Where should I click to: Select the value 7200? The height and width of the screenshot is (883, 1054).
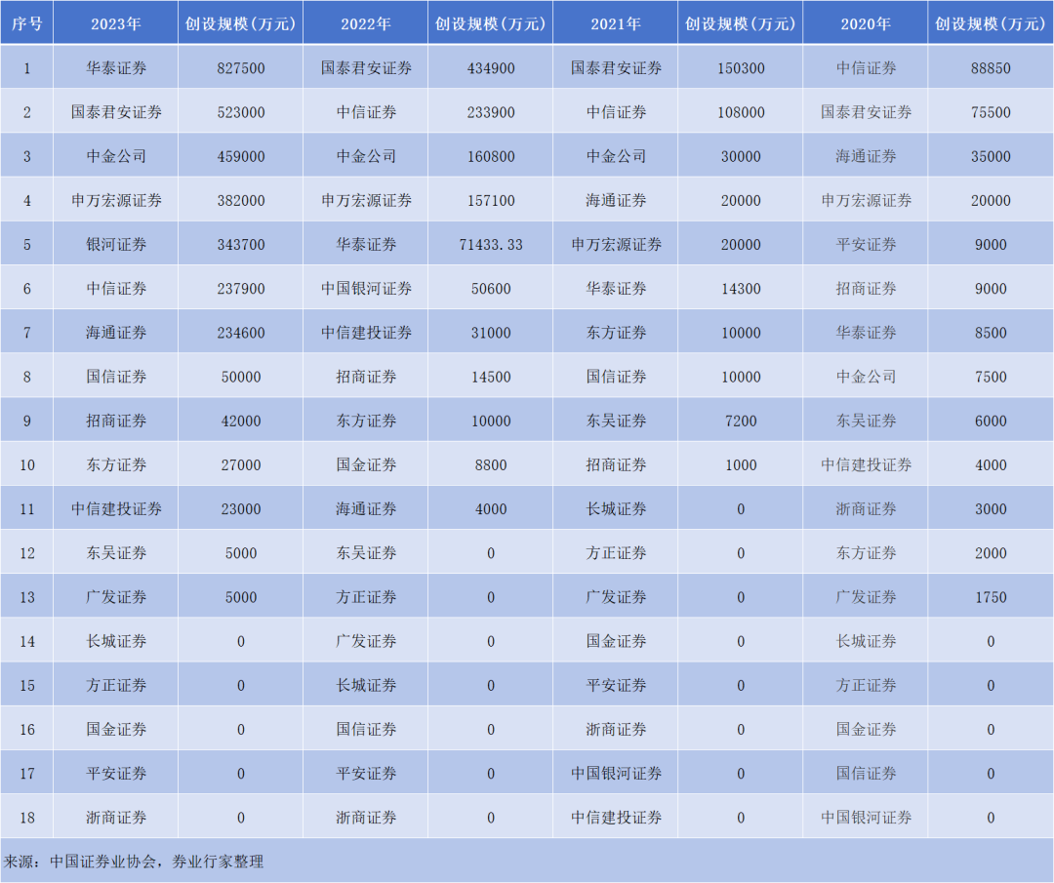(741, 421)
